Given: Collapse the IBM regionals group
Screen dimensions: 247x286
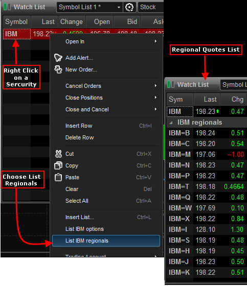Looking at the screenshot, I should click(x=171, y=123).
